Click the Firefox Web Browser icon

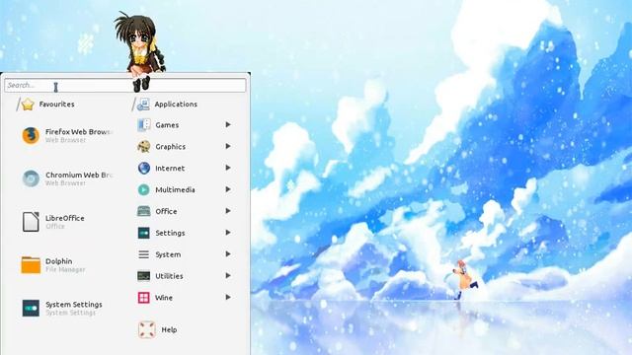click(x=31, y=135)
